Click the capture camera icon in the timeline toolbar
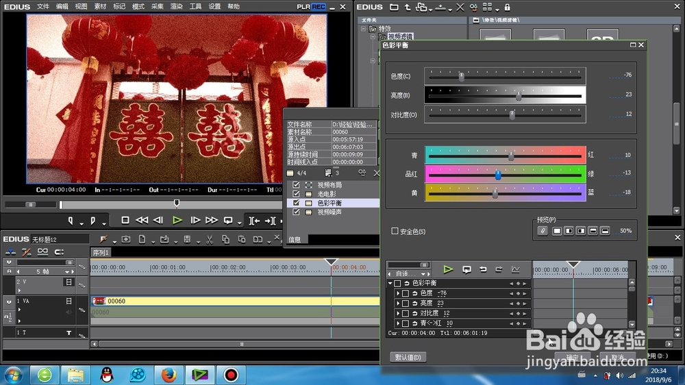The height and width of the screenshot is (385, 685). (x=126, y=239)
